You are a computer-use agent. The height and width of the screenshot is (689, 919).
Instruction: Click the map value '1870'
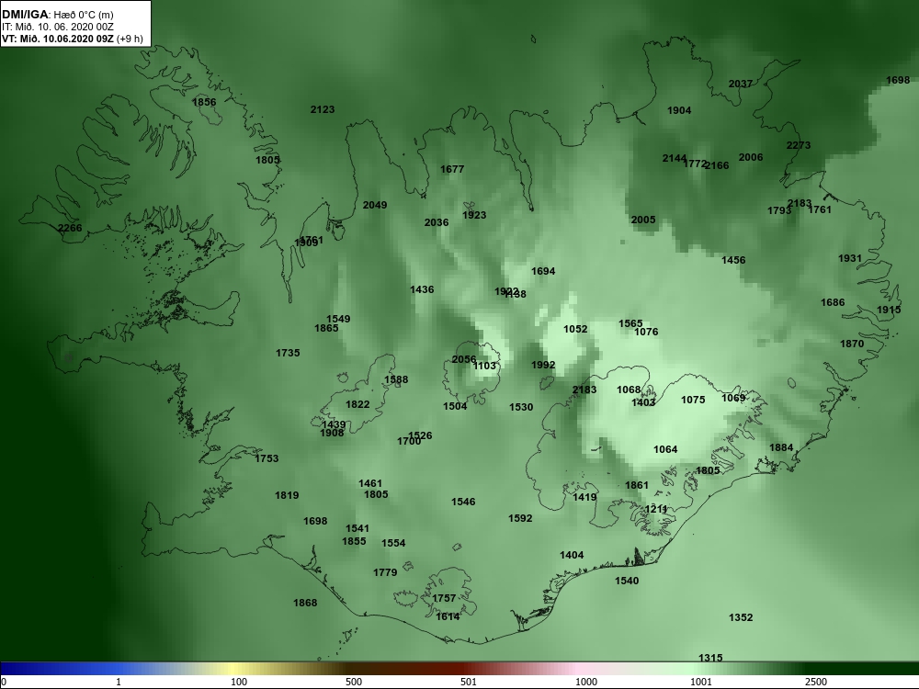tap(852, 344)
